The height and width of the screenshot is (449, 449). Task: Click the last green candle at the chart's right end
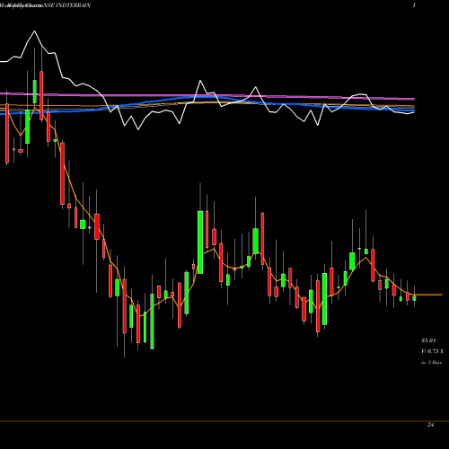pos(414,298)
